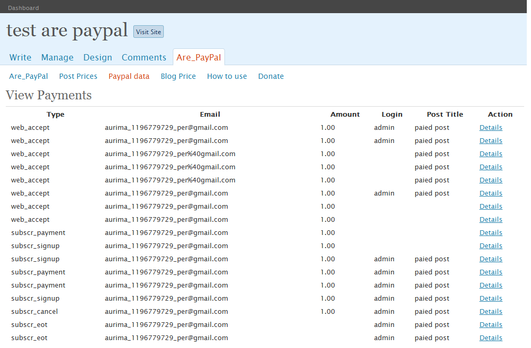Open Details for second subscr_signup row

491,260
